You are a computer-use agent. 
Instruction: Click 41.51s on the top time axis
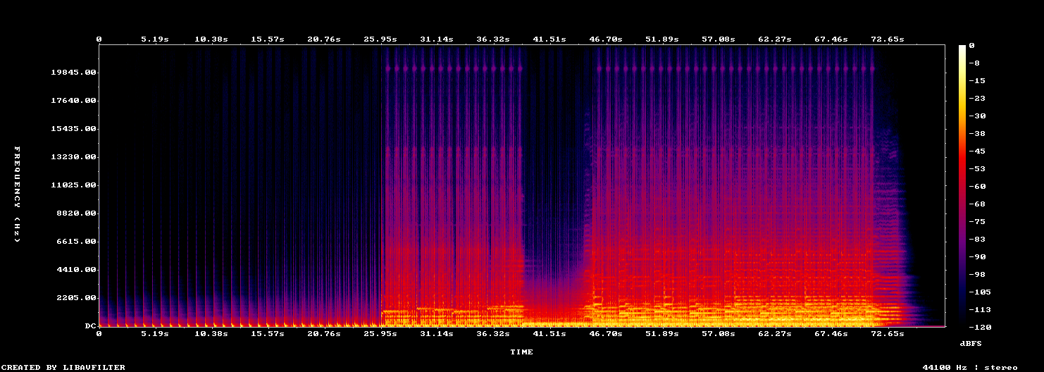549,39
